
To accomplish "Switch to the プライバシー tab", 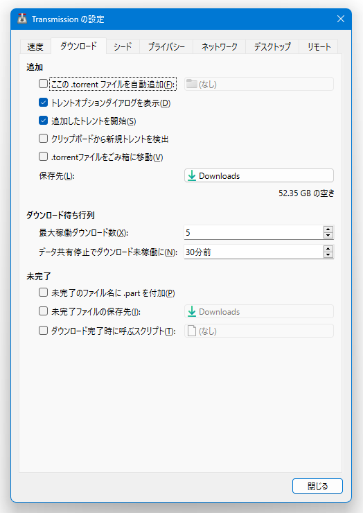I will pyautogui.click(x=166, y=46).
